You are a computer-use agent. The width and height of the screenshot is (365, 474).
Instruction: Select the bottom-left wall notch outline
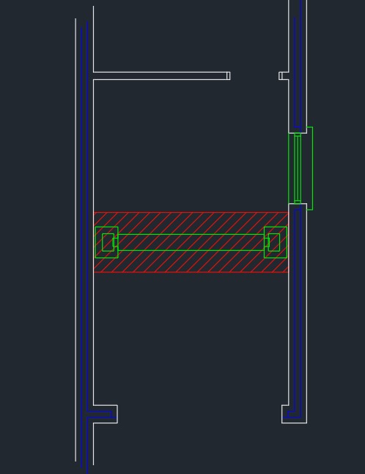click(106, 414)
